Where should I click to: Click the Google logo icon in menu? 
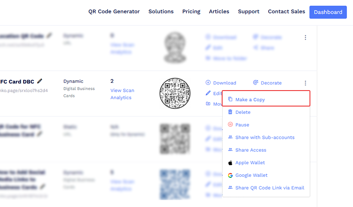(x=230, y=175)
